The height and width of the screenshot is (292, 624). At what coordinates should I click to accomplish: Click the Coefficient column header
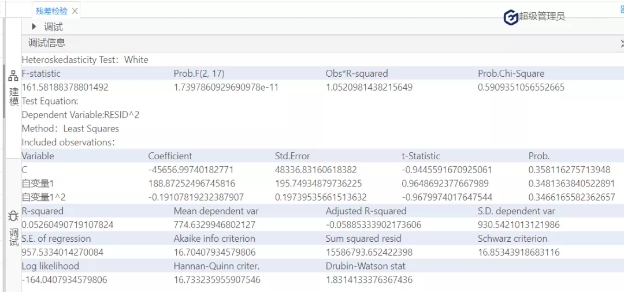pos(170,156)
